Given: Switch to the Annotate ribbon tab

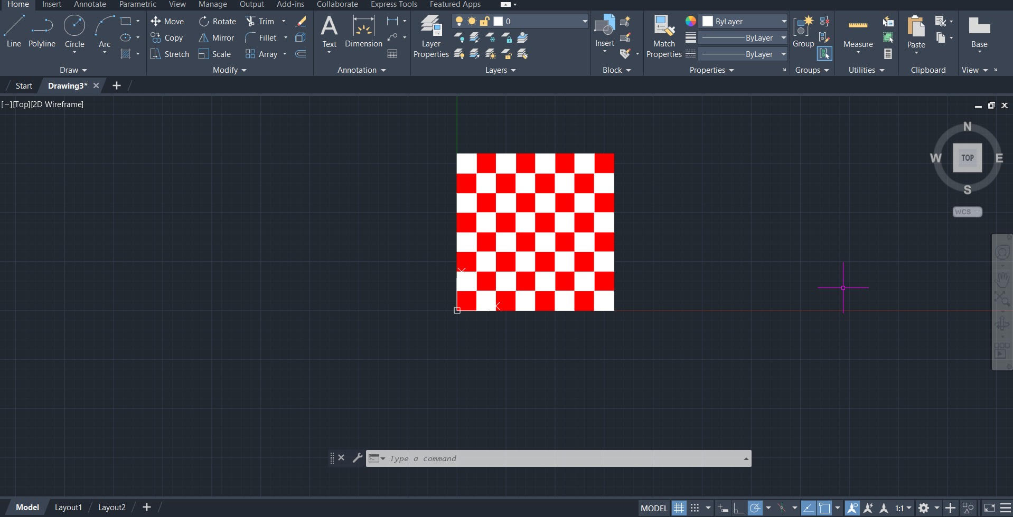Looking at the screenshot, I should click(x=90, y=4).
